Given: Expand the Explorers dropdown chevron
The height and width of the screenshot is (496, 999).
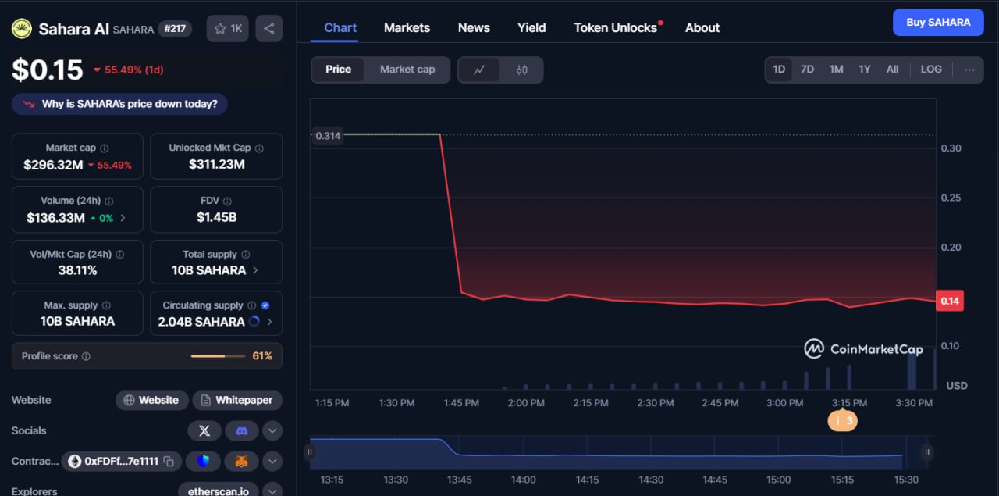Looking at the screenshot, I should point(272,491).
